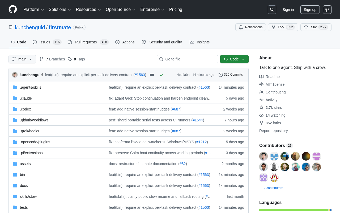Click the GitHub logo icon

click(x=13, y=9)
